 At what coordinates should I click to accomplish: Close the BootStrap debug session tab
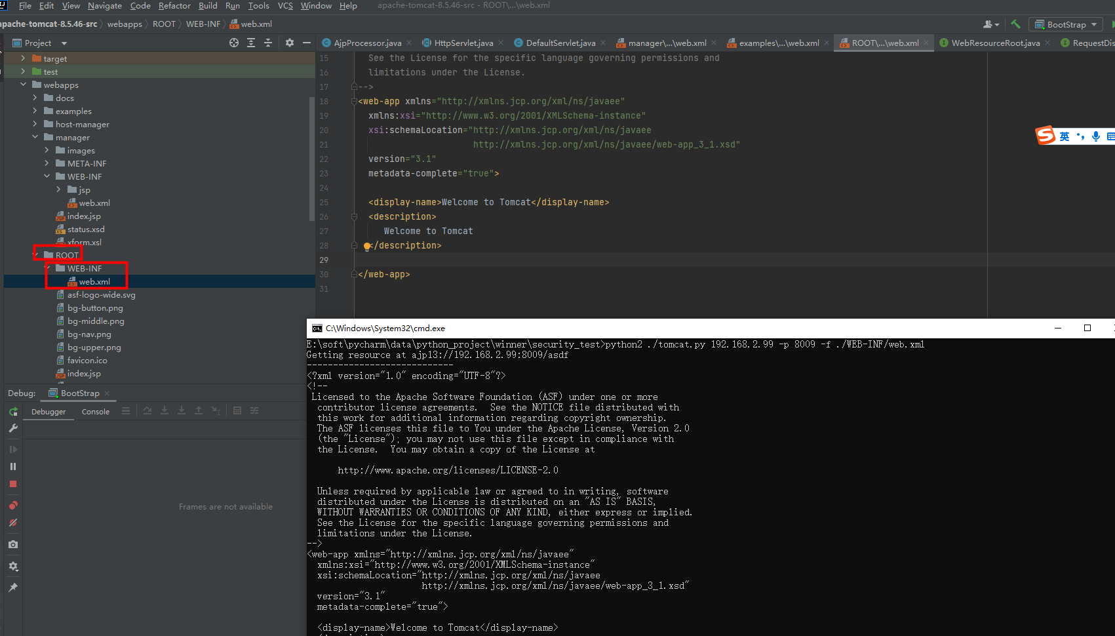click(x=107, y=393)
